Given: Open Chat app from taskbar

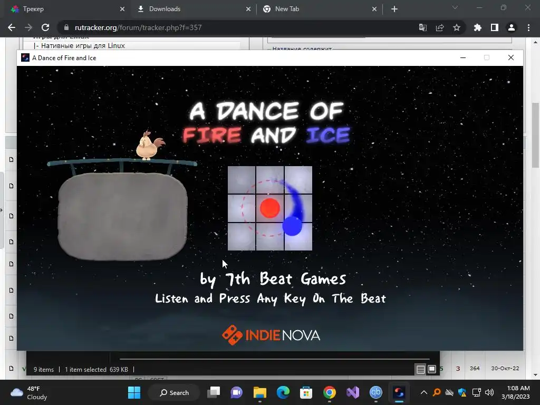Looking at the screenshot, I should click(x=237, y=392).
